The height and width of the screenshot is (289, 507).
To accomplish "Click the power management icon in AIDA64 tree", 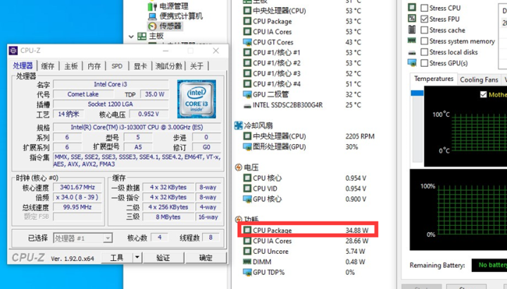I will coord(152,6).
